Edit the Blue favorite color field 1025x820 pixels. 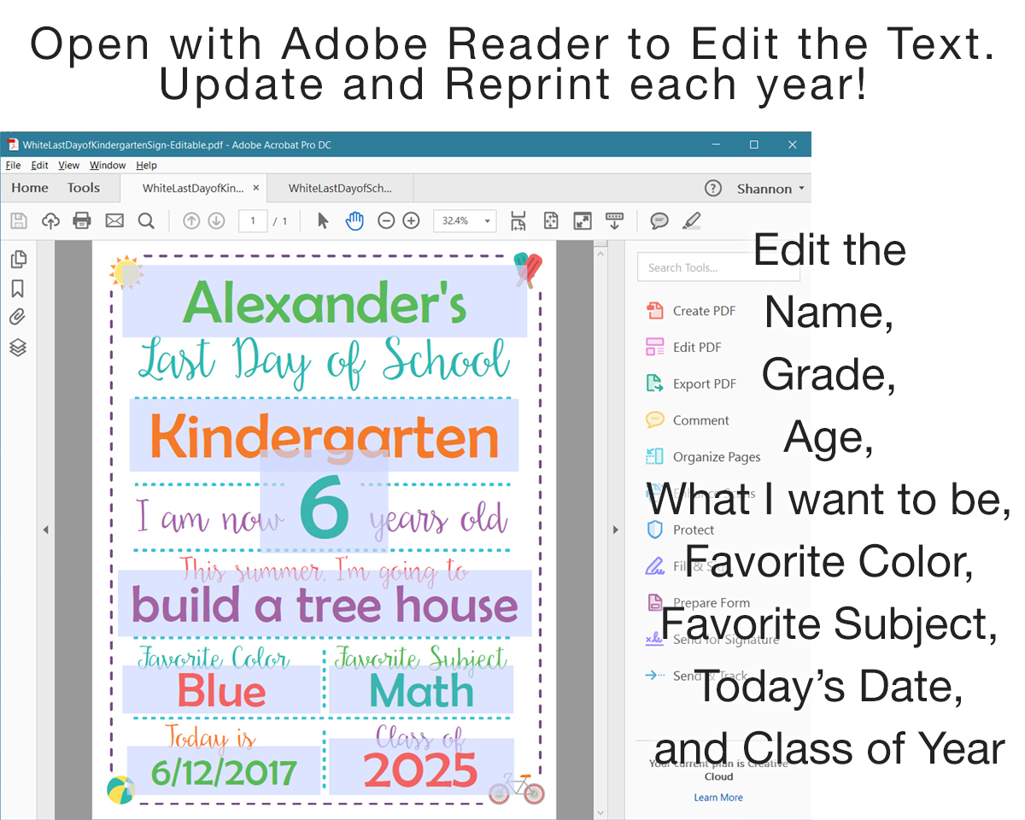pyautogui.click(x=221, y=690)
